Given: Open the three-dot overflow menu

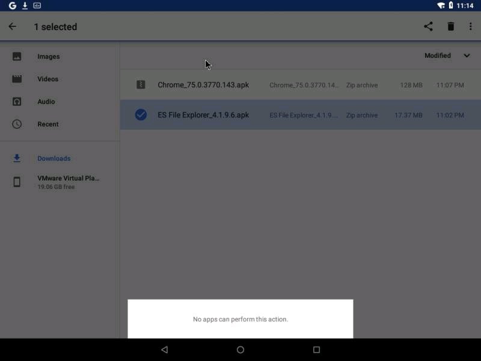Looking at the screenshot, I should click(471, 26).
